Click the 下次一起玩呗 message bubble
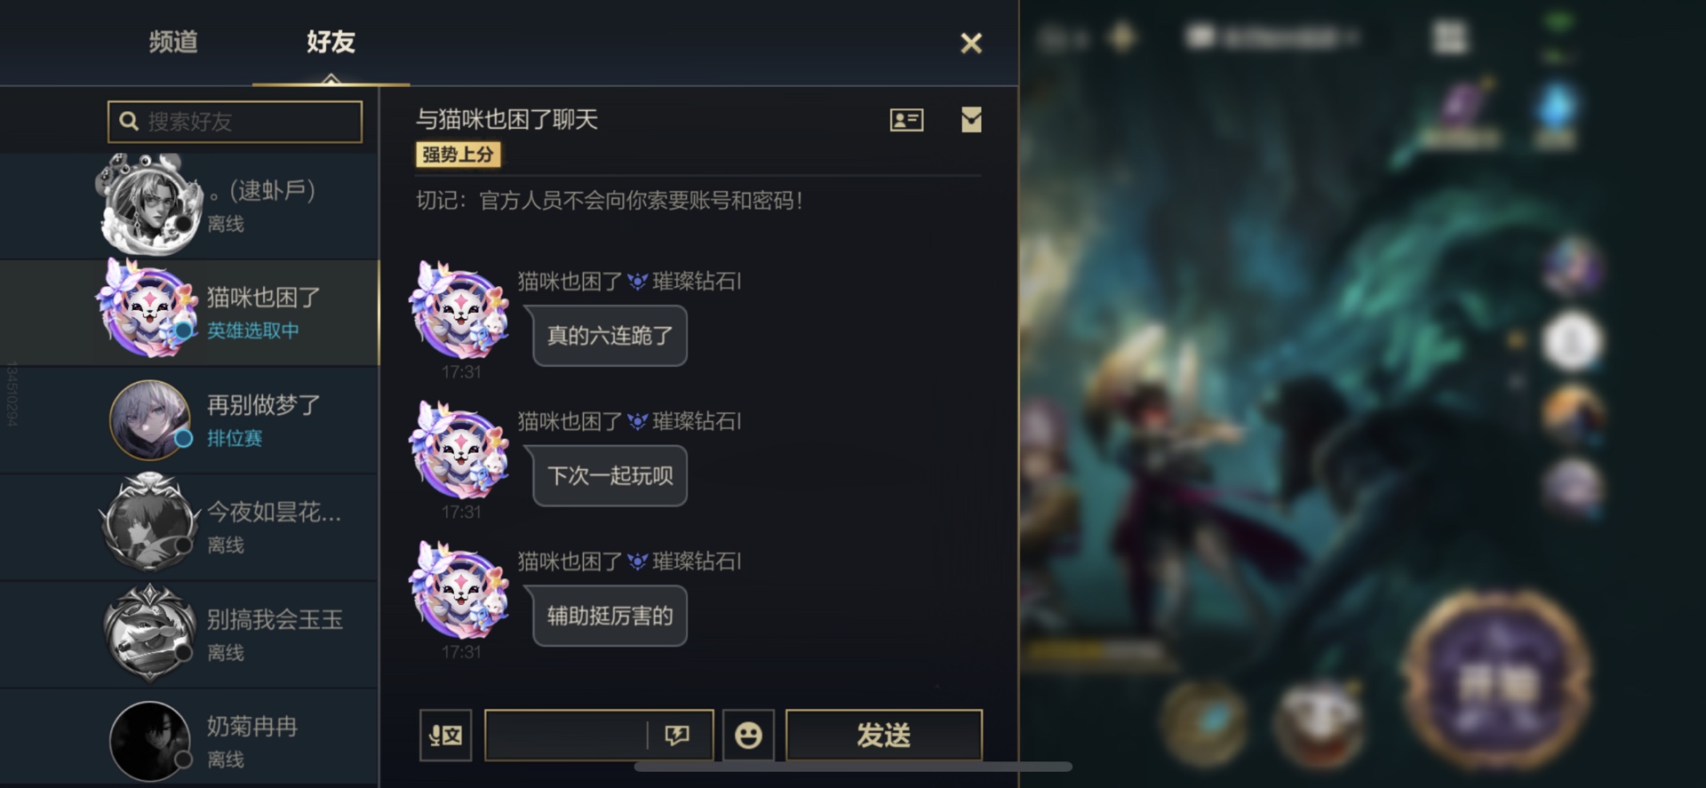 (610, 476)
